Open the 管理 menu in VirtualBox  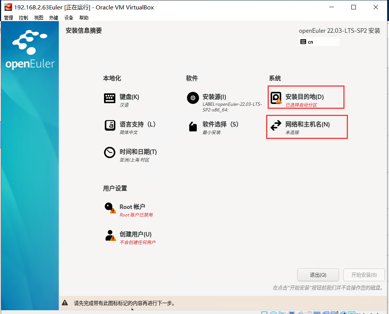pos(8,18)
